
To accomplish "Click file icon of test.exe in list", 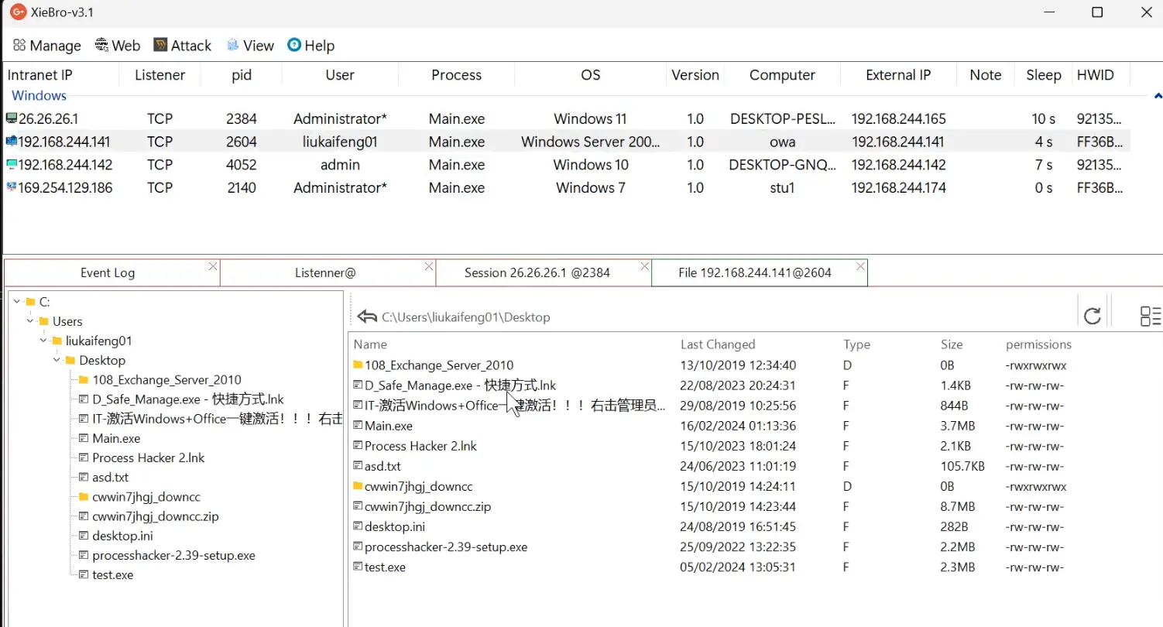I will coord(358,567).
